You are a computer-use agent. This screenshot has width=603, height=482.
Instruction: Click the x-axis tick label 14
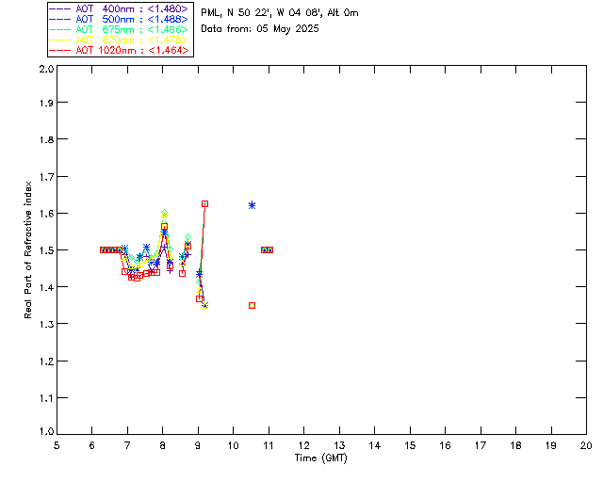pyautogui.click(x=375, y=445)
